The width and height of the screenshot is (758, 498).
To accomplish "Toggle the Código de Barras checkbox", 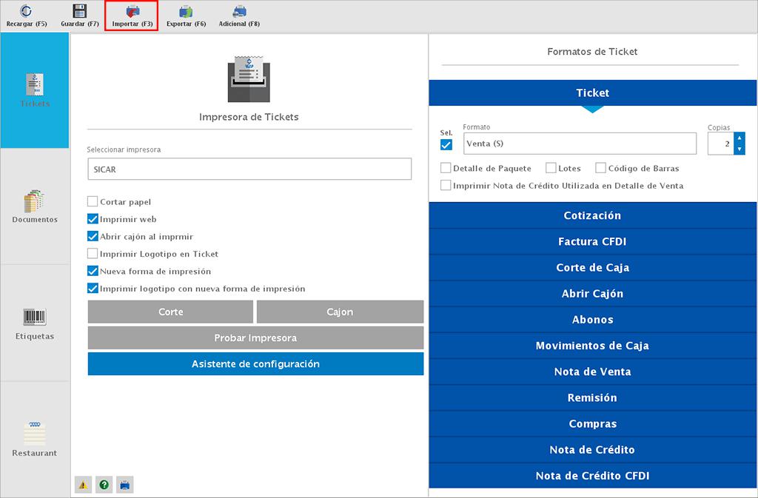I will coord(601,168).
